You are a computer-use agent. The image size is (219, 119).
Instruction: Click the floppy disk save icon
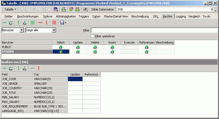[x=62, y=23]
